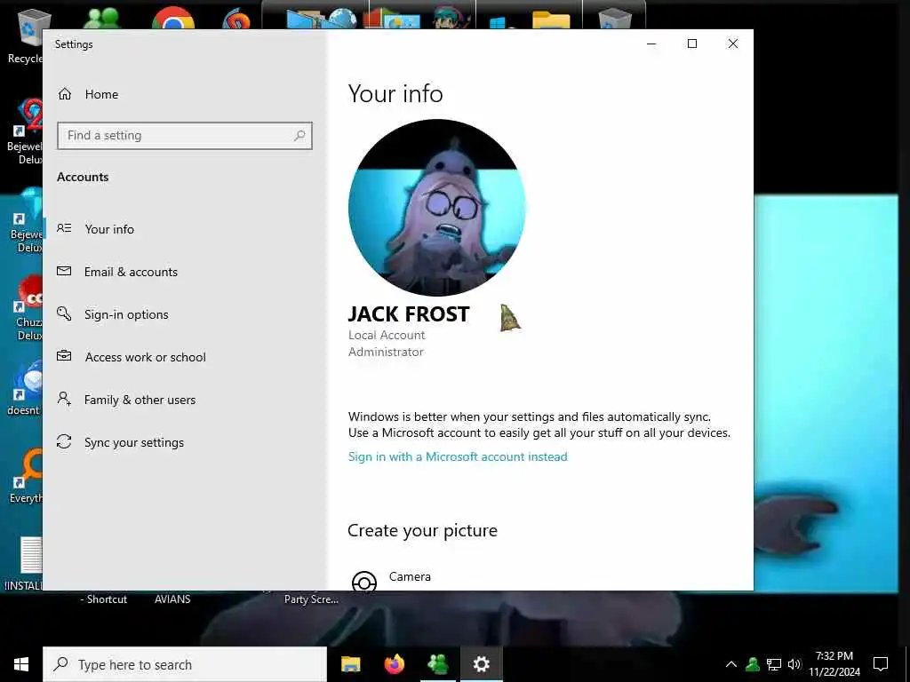910x682 pixels.
Task: Show hidden system tray icons
Action: [x=731, y=664]
